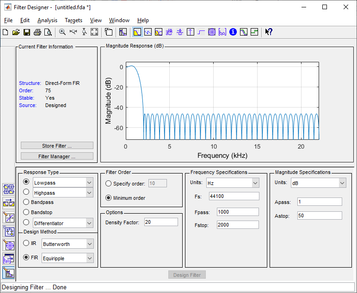Open the Print Preview toolbar icon
The height and width of the screenshot is (293, 357).
49,32
